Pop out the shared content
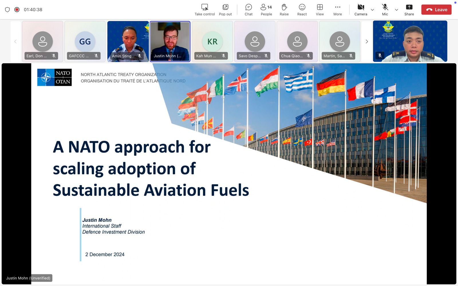This screenshot has height=286, width=458. point(225,10)
